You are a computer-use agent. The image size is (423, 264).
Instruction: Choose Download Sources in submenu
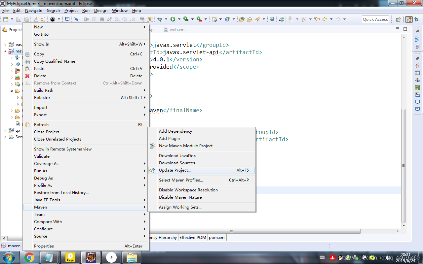tap(201, 163)
